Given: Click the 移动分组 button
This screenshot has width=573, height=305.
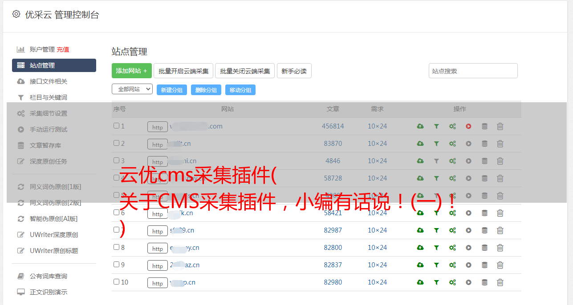Looking at the screenshot, I should pos(240,90).
